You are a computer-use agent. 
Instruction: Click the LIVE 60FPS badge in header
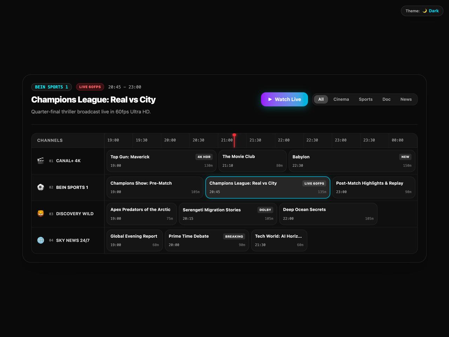click(x=90, y=87)
